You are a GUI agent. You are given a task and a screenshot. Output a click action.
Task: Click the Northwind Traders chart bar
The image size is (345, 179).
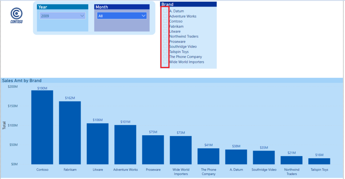pyautogui.click(x=292, y=160)
